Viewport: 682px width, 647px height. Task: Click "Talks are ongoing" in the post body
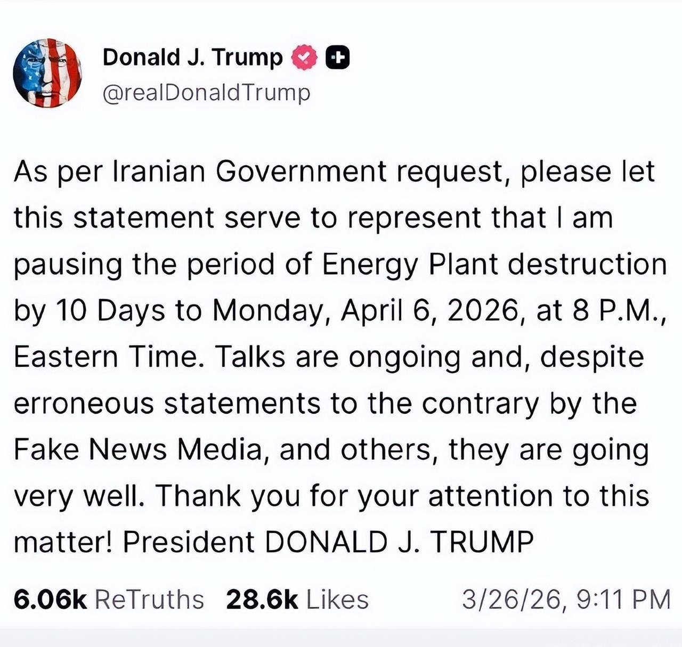[x=338, y=357]
